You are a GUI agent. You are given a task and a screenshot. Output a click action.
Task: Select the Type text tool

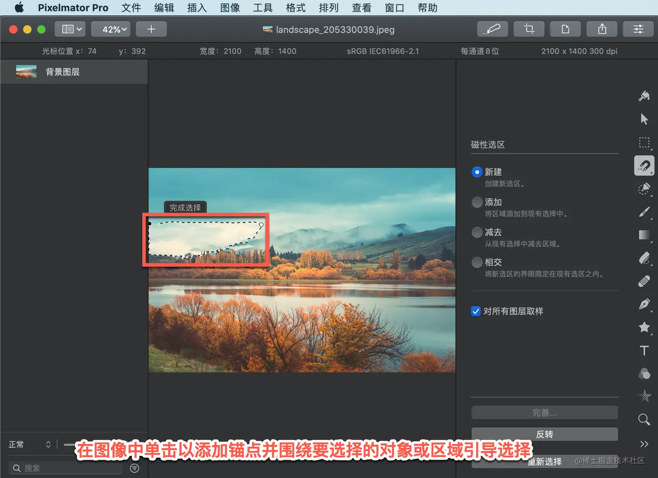644,350
